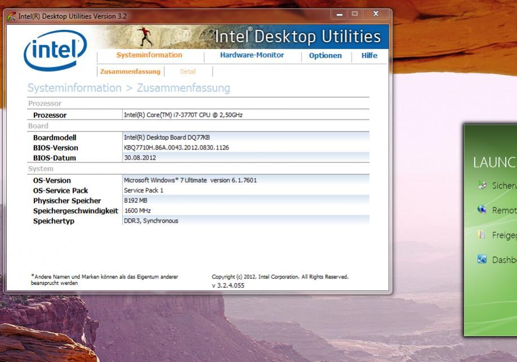Click the memory value 8192 MB
517x362 pixels.
pyautogui.click(x=135, y=200)
